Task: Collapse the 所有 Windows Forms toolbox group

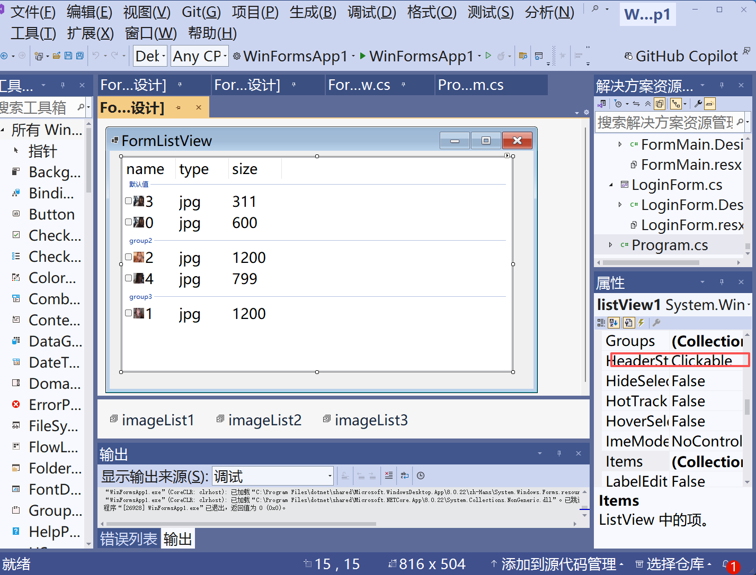Action: (2, 130)
